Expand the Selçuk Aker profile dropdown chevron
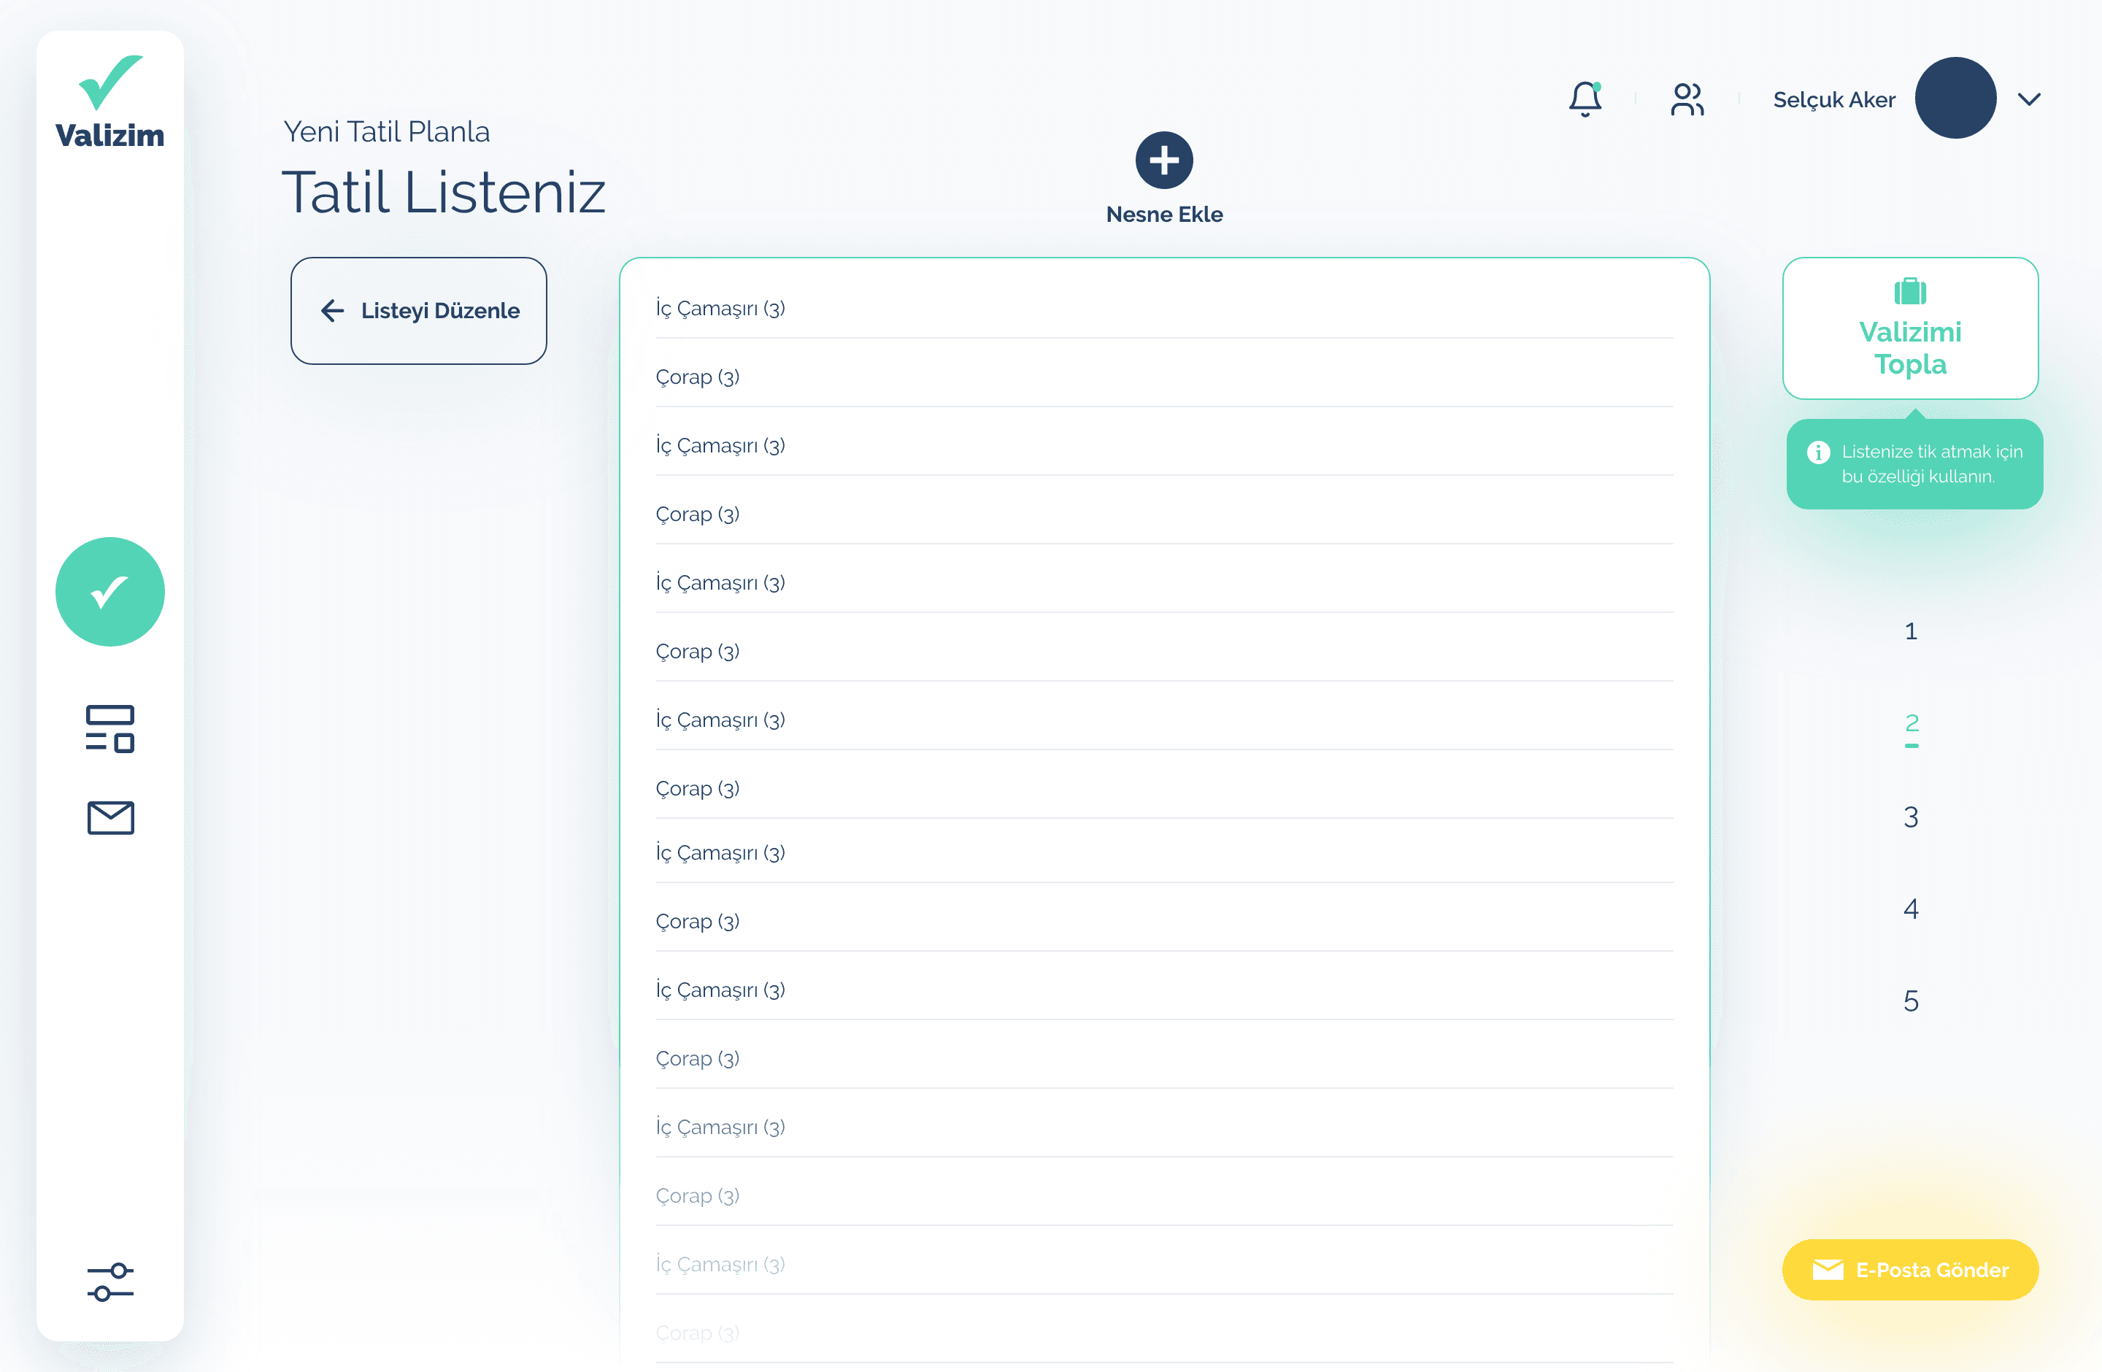 pyautogui.click(x=2030, y=99)
